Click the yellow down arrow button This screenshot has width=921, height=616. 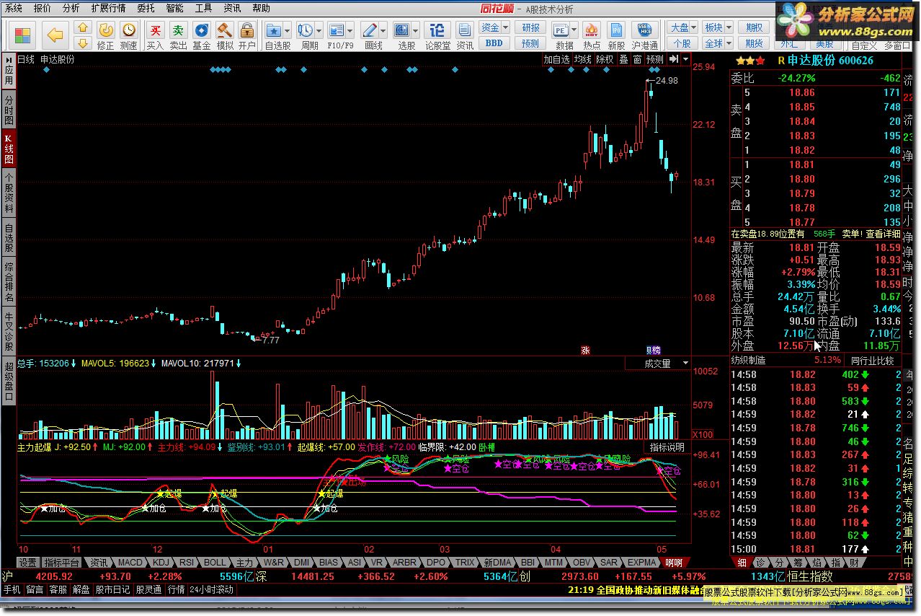click(83, 43)
